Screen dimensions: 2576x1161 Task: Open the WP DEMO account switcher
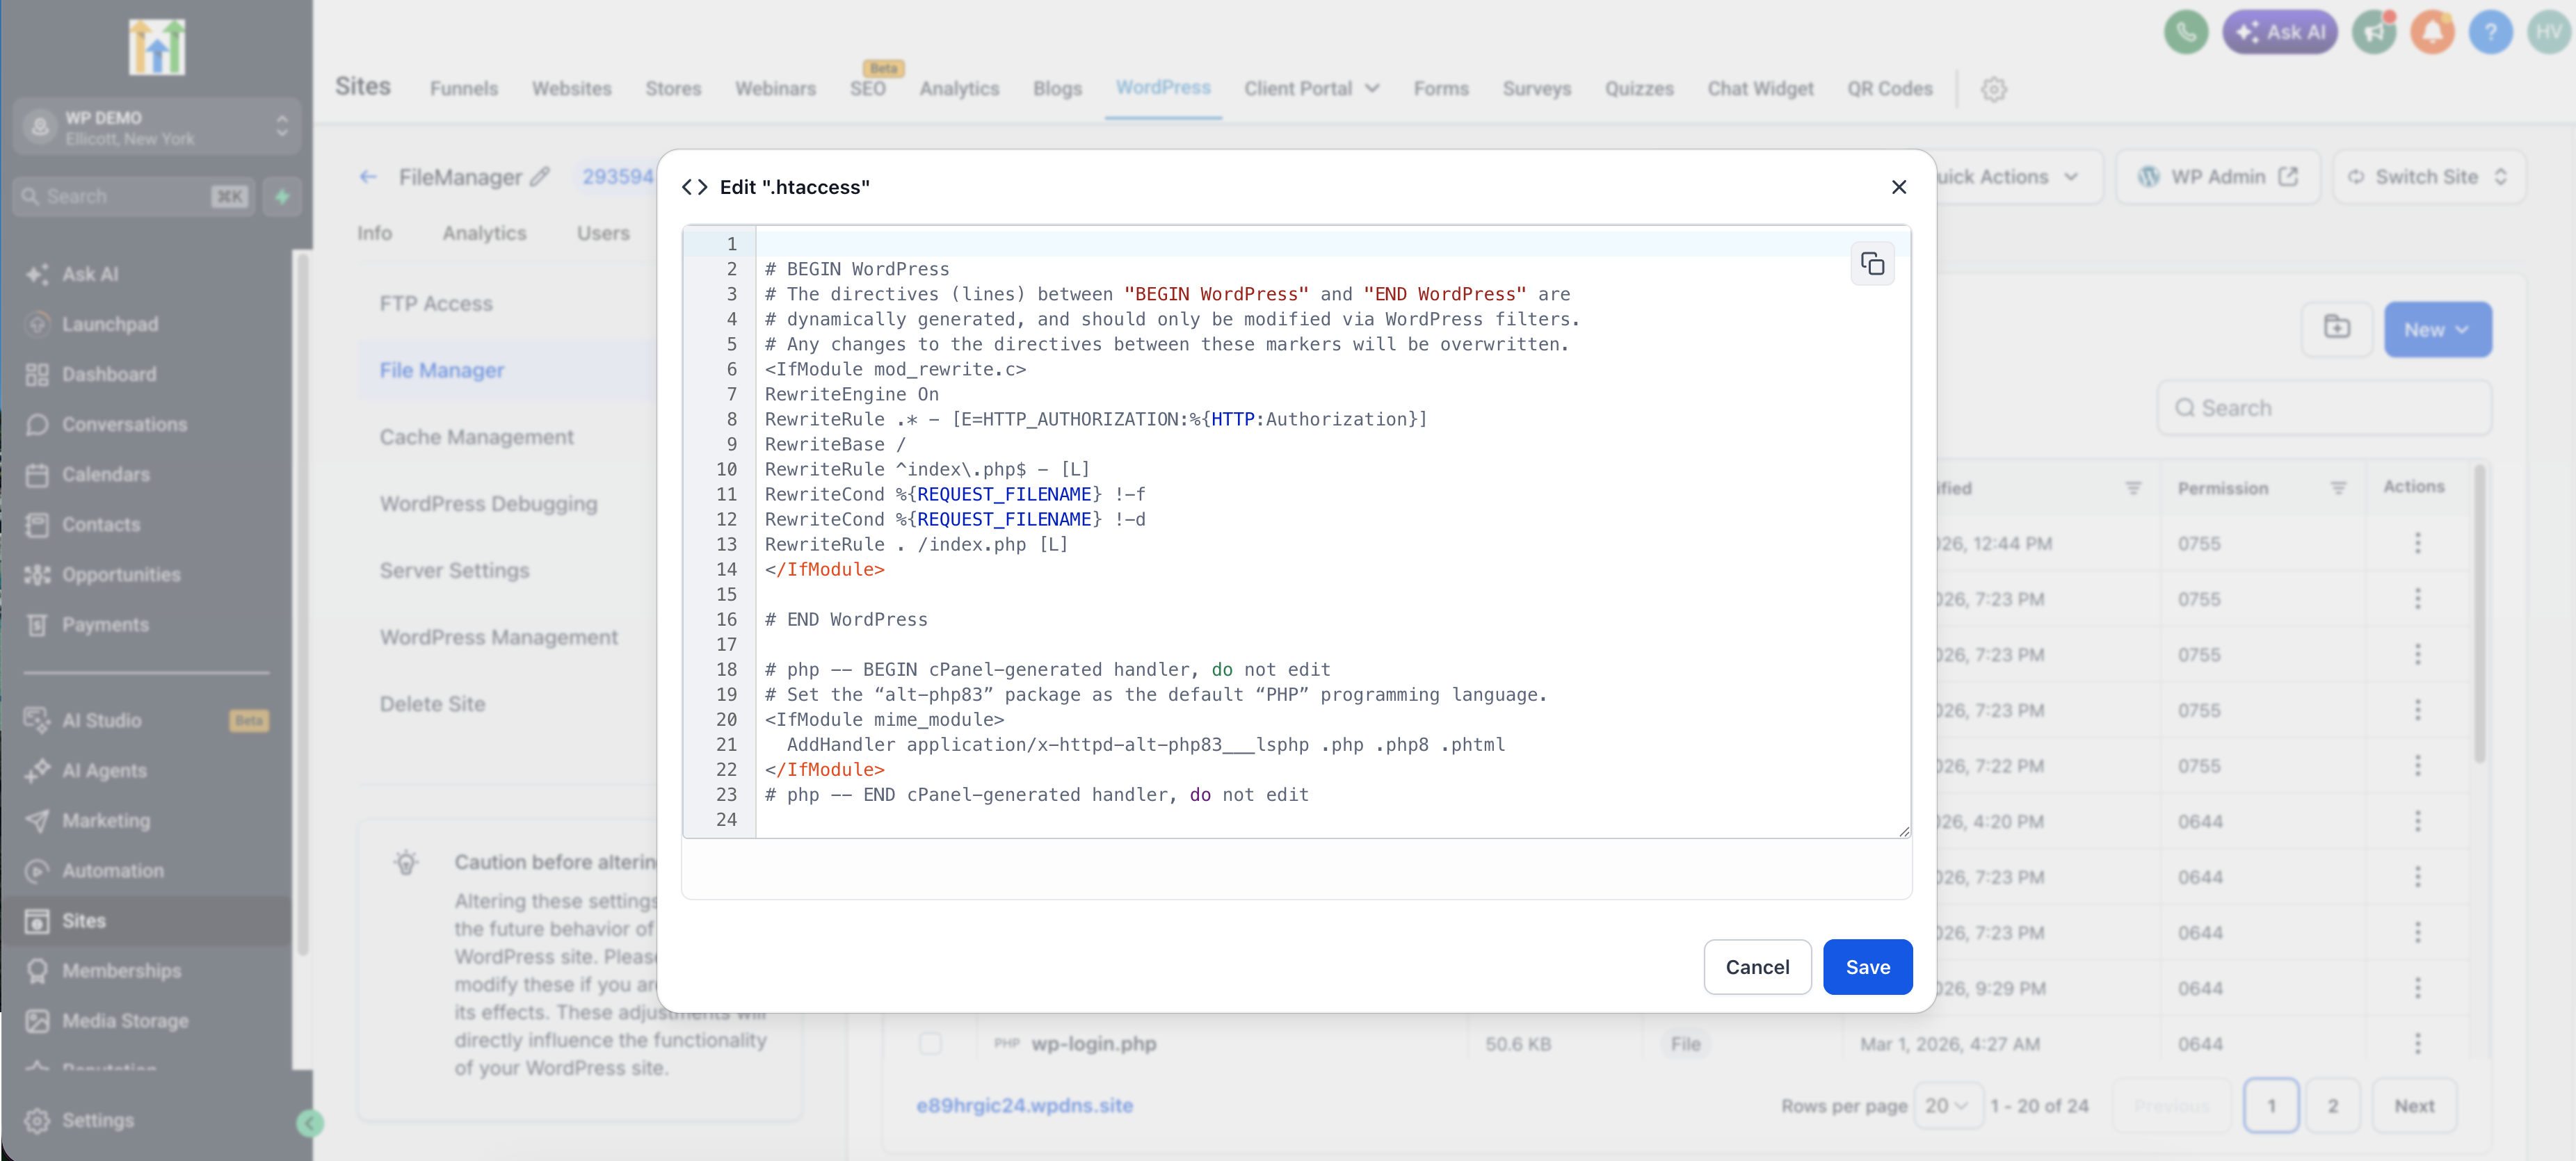(x=157, y=127)
